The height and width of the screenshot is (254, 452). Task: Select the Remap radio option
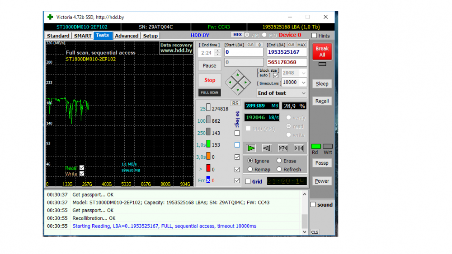[x=250, y=170]
